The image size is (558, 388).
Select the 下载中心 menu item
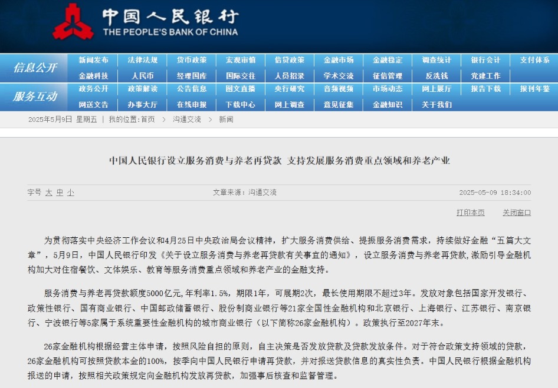(240, 105)
